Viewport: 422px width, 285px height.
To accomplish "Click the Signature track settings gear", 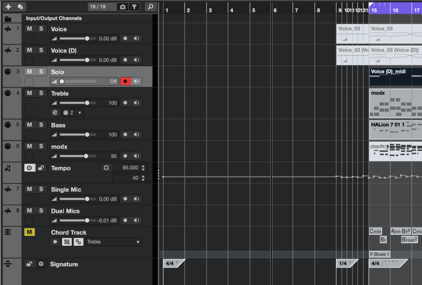I will pos(41,264).
